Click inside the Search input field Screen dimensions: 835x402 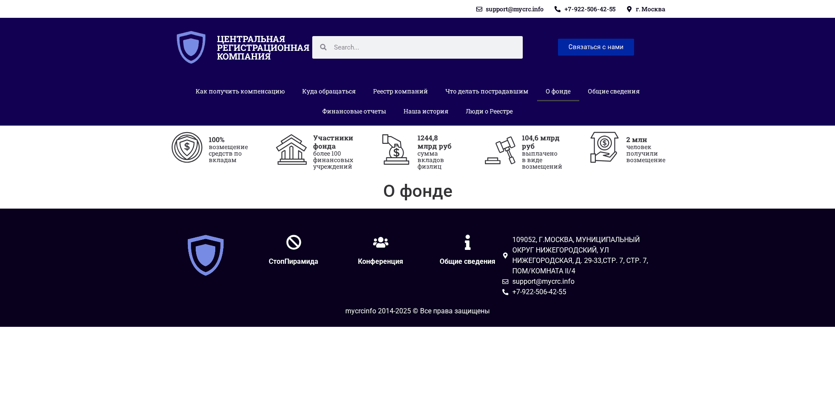[417, 47]
